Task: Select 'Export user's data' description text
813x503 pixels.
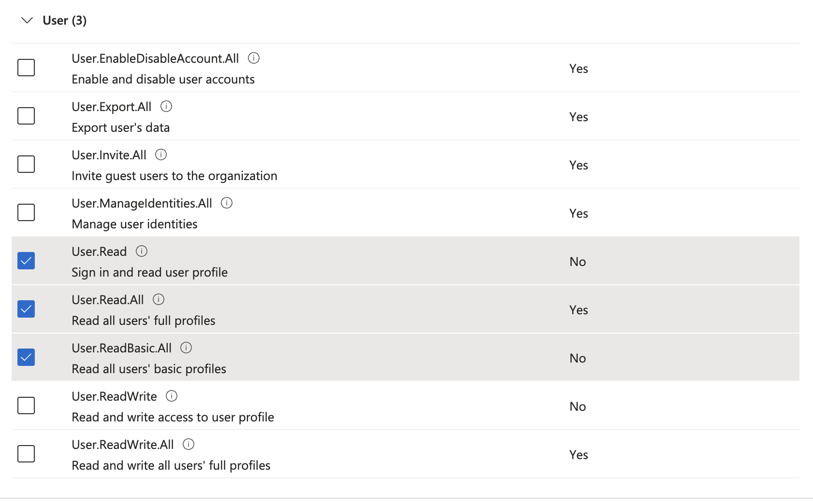Action: point(121,127)
